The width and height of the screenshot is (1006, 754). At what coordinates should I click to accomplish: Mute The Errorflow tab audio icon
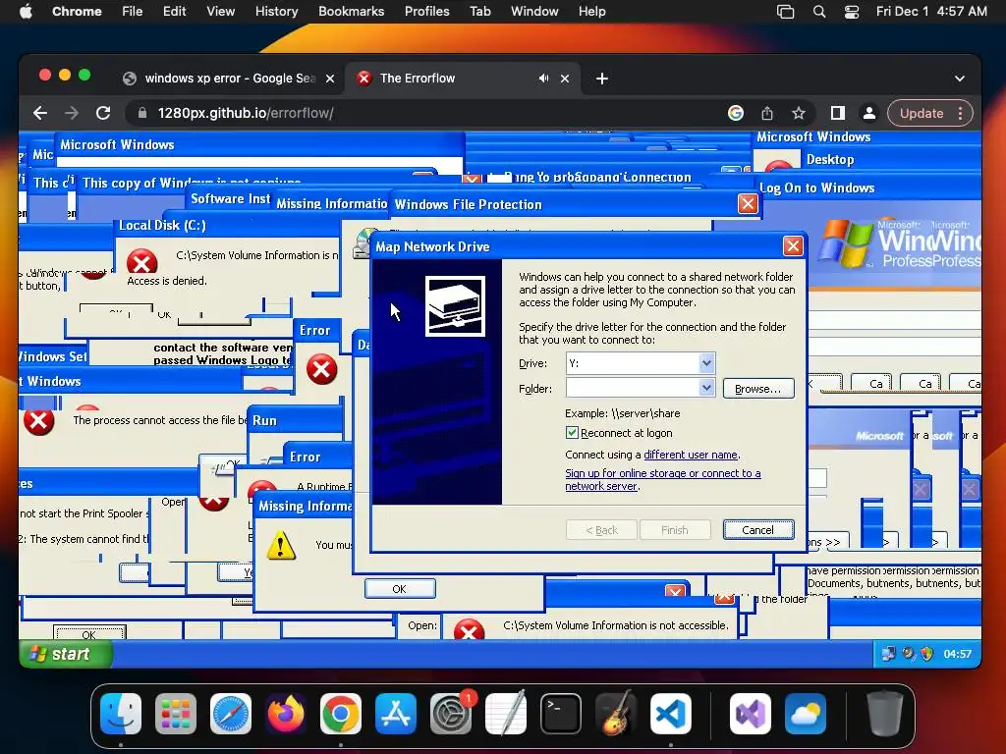click(543, 79)
